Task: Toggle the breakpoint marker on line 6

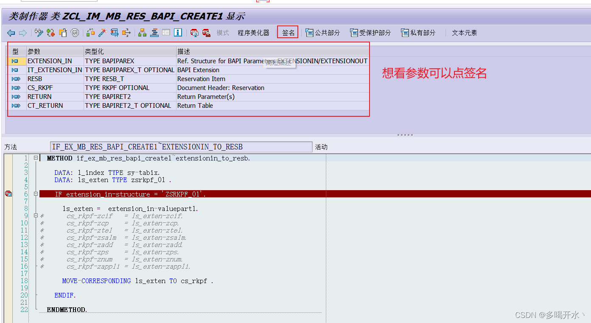Action: pos(8,194)
